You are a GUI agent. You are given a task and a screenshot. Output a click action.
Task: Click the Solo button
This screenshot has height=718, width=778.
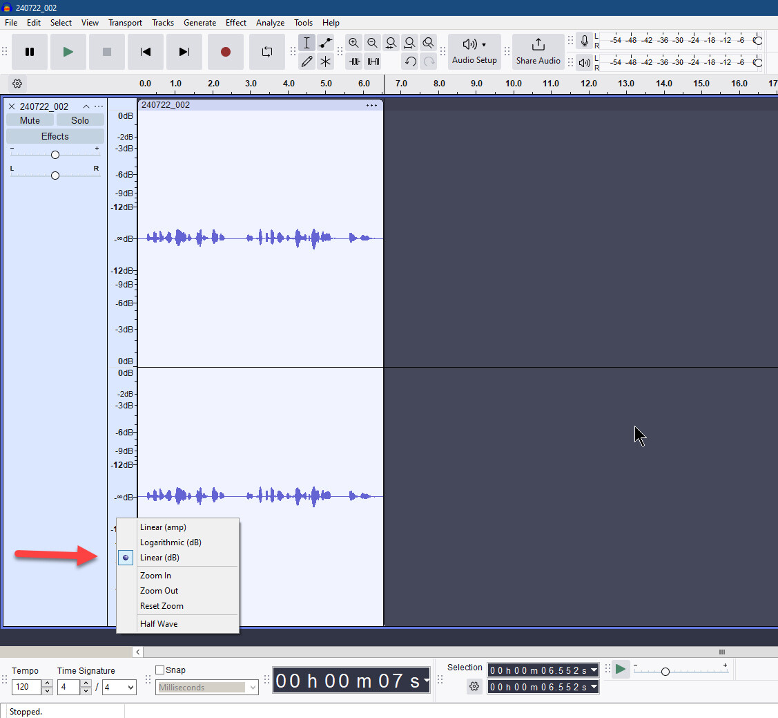point(80,120)
